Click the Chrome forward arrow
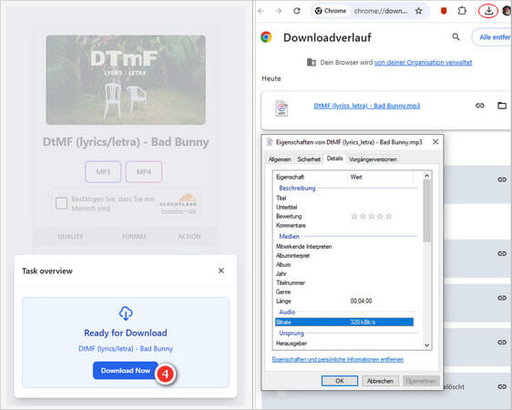The width and height of the screenshot is (512, 410). click(279, 11)
